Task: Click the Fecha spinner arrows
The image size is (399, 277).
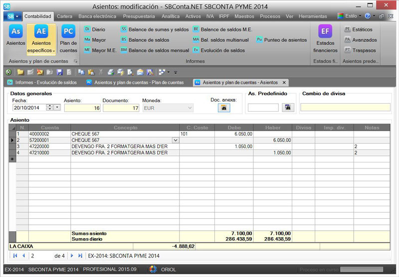Action: coord(49,108)
